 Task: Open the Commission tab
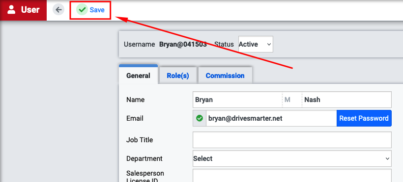[x=225, y=76]
